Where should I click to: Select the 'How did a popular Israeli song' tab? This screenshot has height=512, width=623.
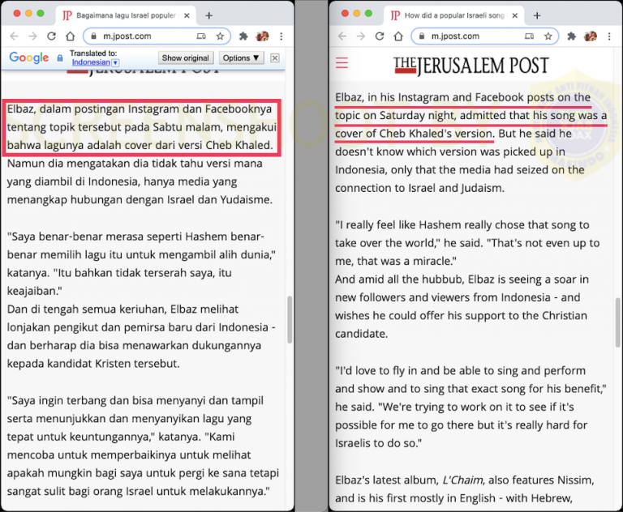click(453, 15)
